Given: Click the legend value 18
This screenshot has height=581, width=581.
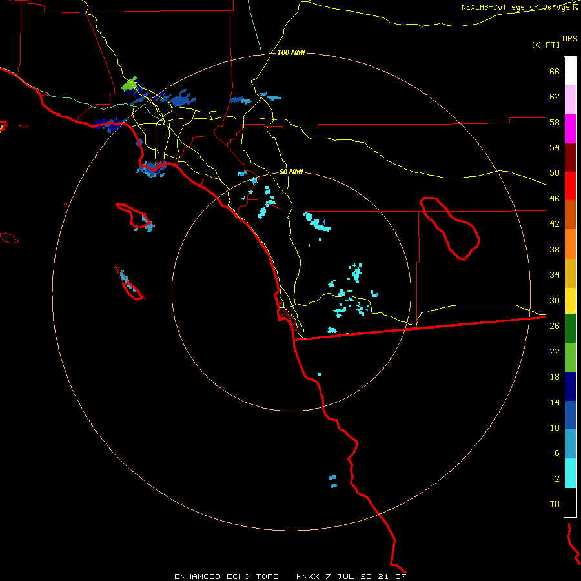Looking at the screenshot, I should pyautogui.click(x=555, y=377).
